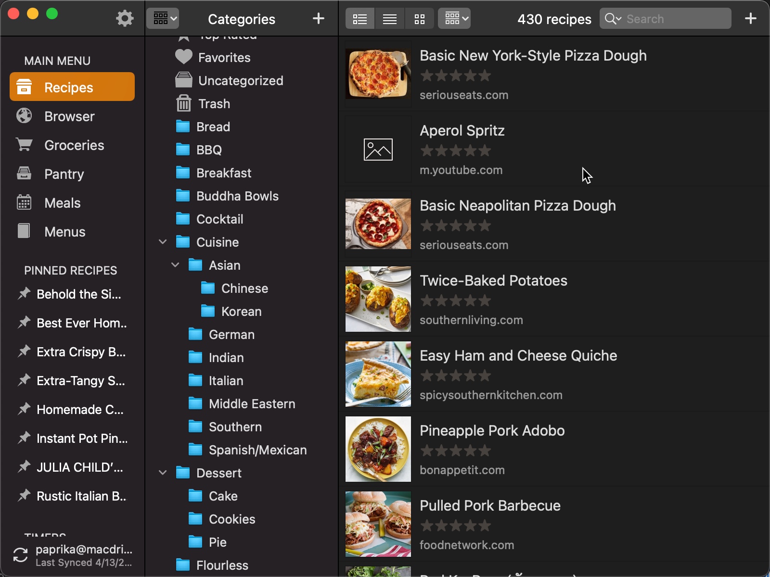
Task: Click the Italian folder icon
Action: (195, 380)
